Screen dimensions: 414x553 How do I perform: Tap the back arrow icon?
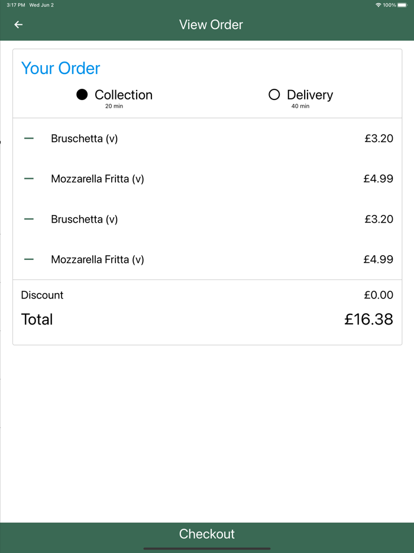coord(18,25)
